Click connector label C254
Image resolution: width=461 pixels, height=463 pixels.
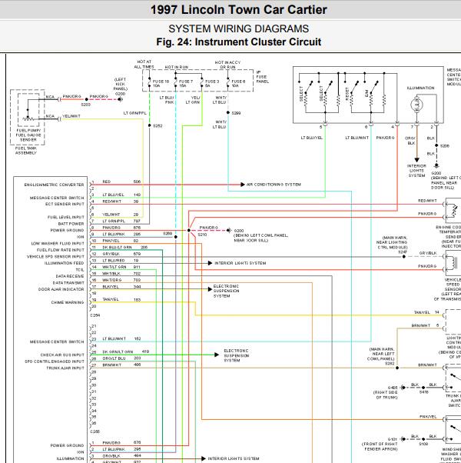(95, 315)
